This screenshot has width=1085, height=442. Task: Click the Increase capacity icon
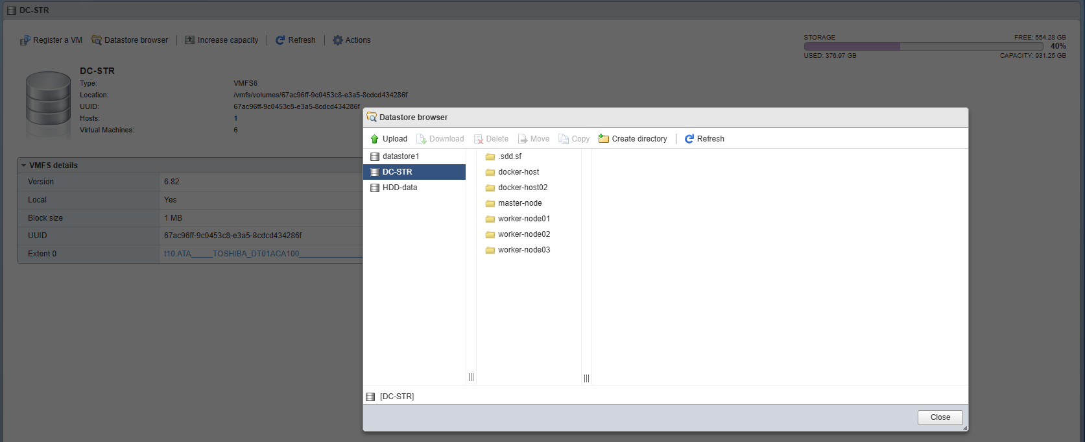coord(189,40)
